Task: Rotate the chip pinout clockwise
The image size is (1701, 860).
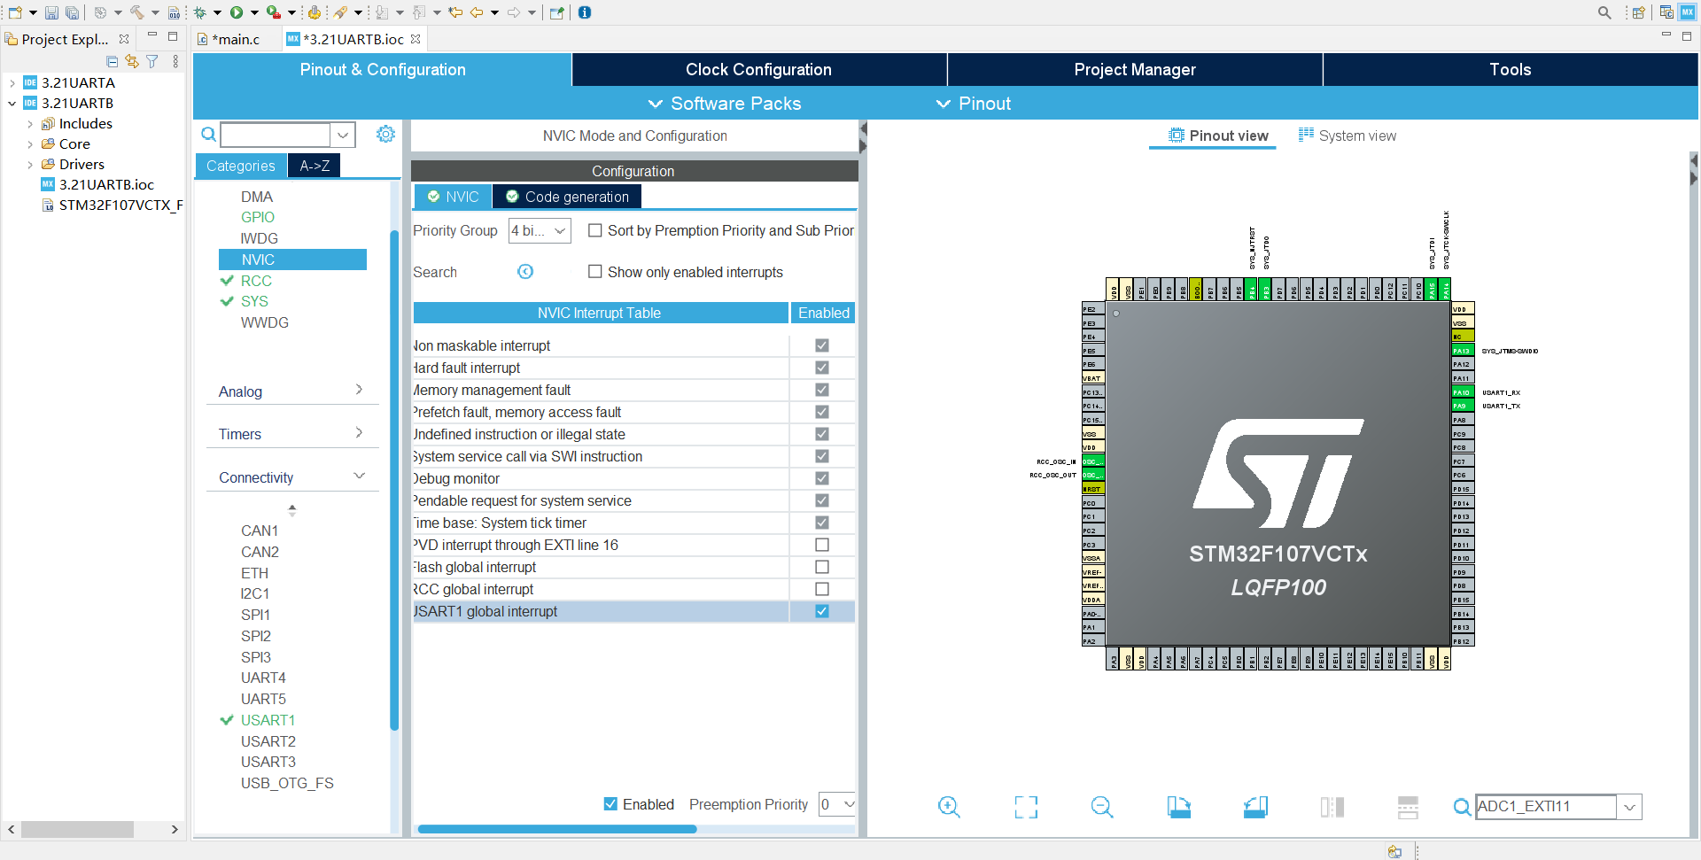Action: pos(1178,807)
